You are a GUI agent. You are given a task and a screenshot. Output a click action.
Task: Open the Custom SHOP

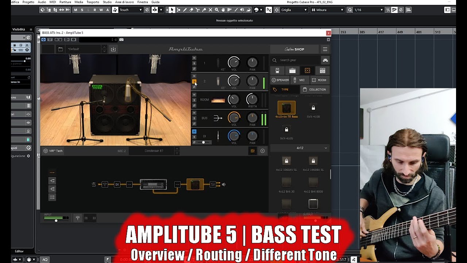coord(294,49)
